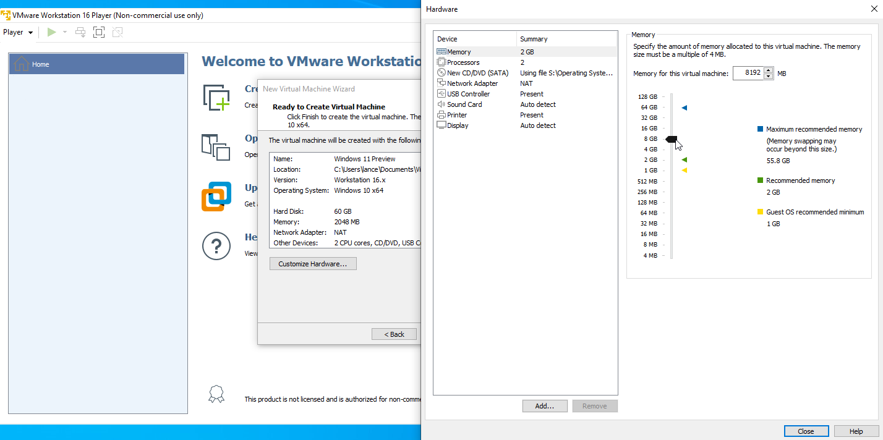This screenshot has height=440, width=883.
Task: Open the Player menu dropdown
Action: click(18, 32)
